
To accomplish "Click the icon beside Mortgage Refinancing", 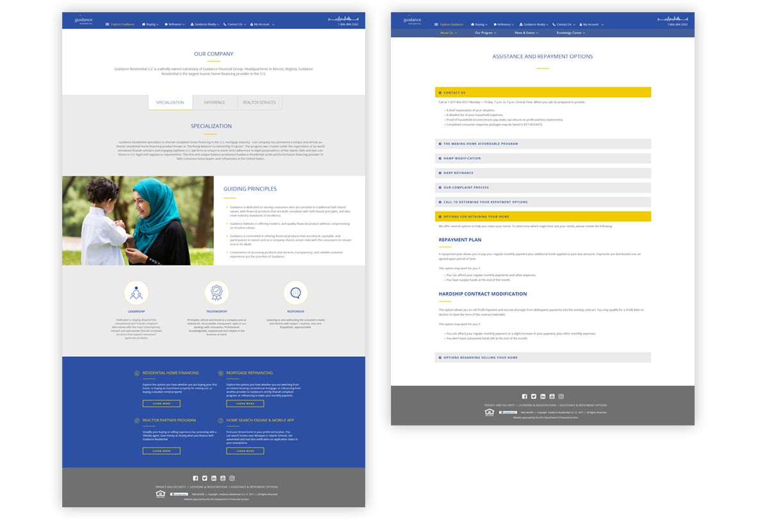I will click(220, 373).
